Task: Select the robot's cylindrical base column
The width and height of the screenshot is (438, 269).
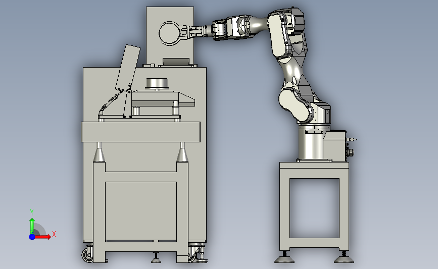Action: point(311,144)
